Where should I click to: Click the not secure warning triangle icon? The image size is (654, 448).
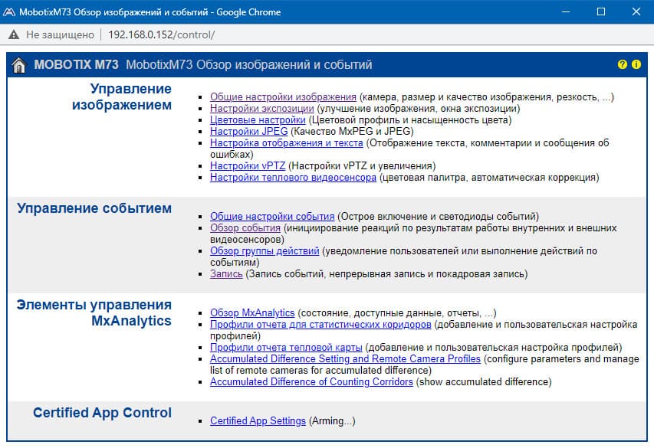click(14, 34)
